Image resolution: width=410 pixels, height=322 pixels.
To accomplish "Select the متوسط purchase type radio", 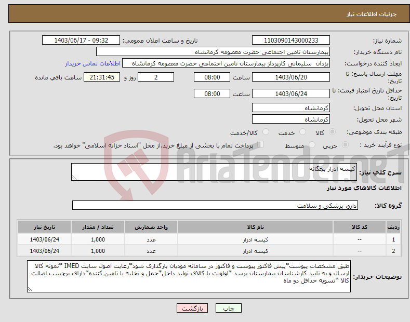I will tap(312, 145).
